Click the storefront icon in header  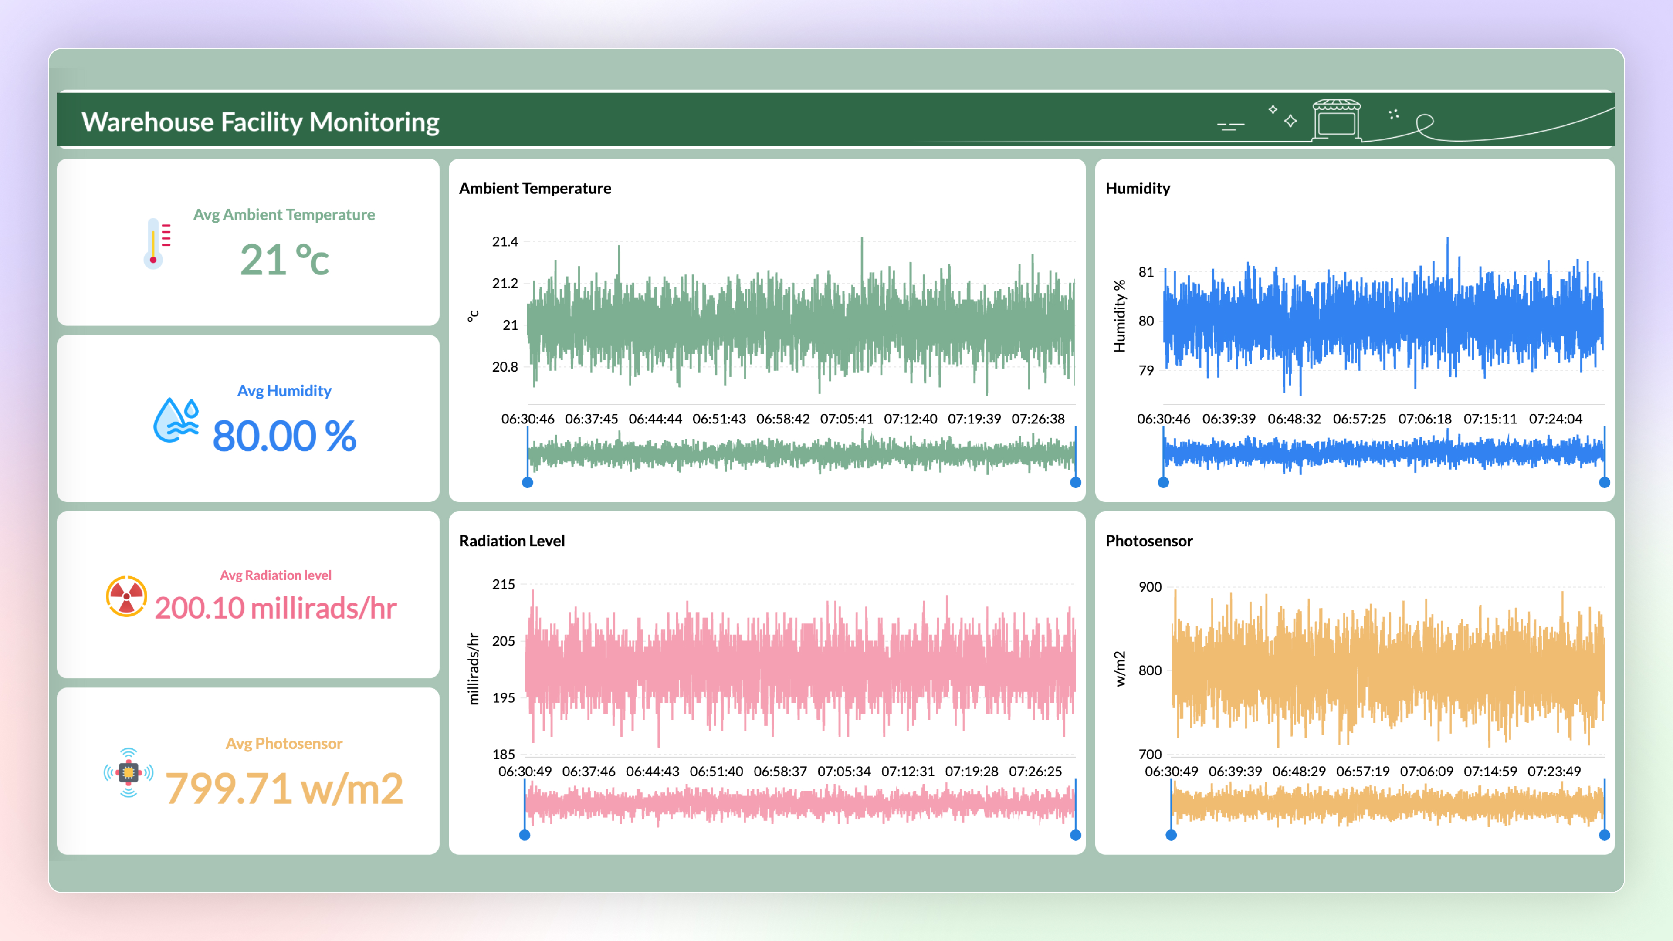tap(1336, 119)
